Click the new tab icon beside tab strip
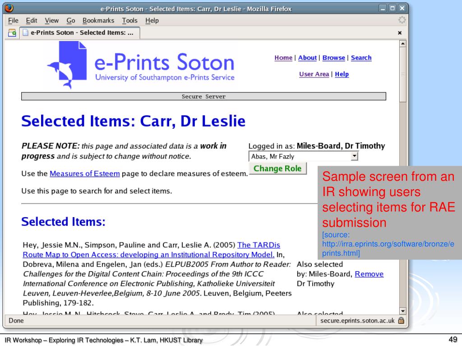 [x=12, y=33]
